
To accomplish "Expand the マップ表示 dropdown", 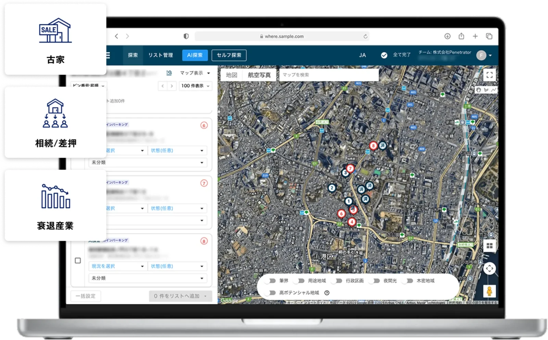I will [x=195, y=73].
